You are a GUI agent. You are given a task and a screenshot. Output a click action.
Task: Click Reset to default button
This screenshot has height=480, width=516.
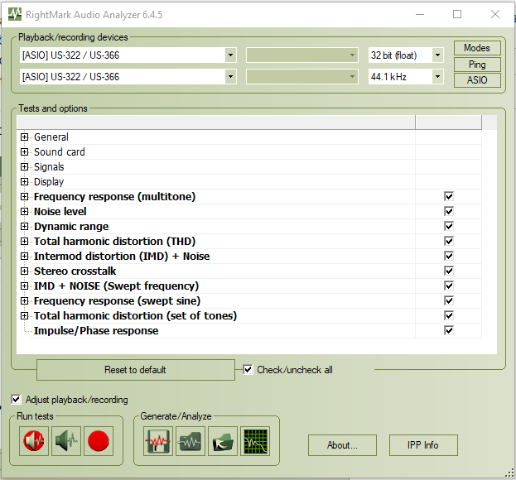136,370
